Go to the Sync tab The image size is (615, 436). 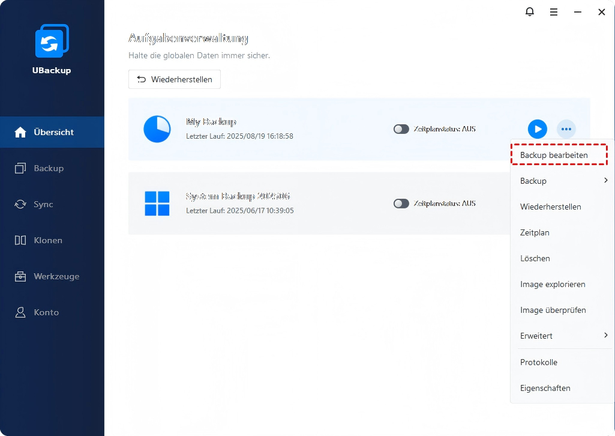[43, 204]
